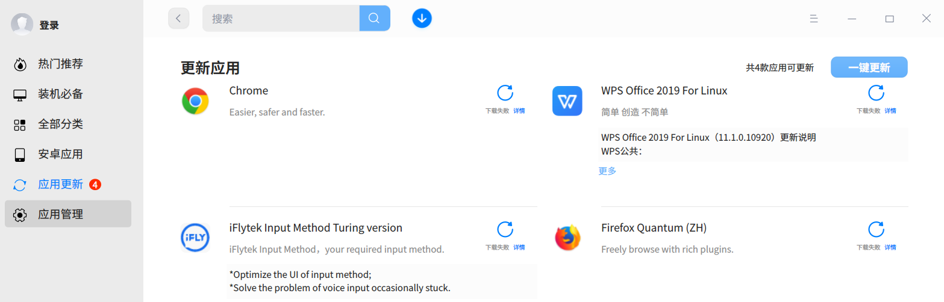Click the Chrome app icon
Screen dimensions: 944x302
tap(195, 101)
